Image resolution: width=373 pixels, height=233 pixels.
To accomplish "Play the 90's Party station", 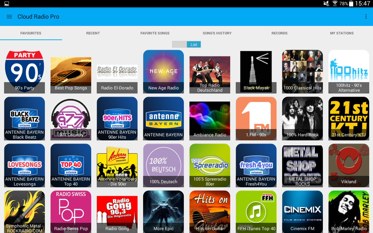I will (x=24, y=72).
